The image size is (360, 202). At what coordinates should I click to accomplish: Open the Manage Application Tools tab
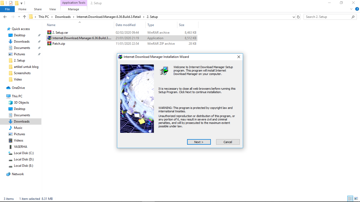[74, 9]
